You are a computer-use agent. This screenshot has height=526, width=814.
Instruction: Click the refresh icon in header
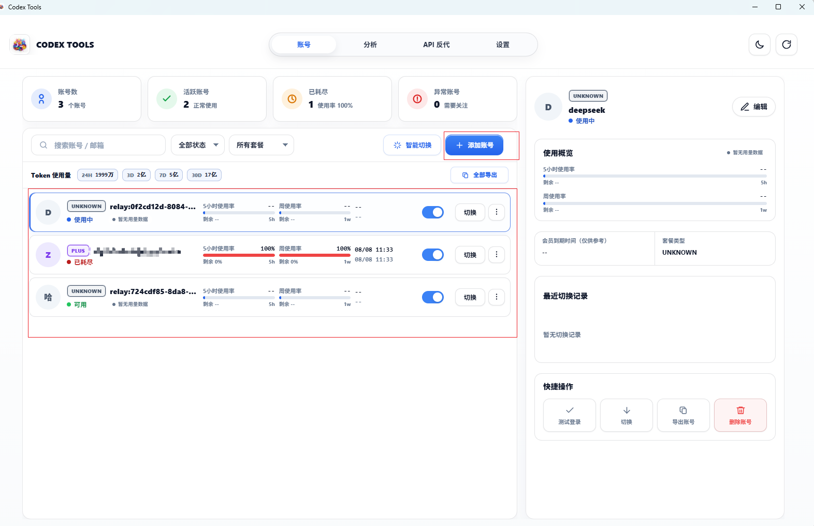click(x=787, y=45)
